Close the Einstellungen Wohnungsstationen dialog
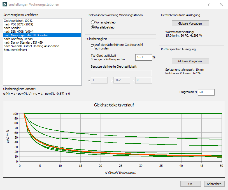This screenshot has width=228, height=190. (x=221, y=4)
